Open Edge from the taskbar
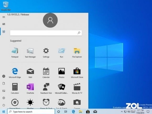Image resolution: width=152 pixels, height=114 pixels. tap(73, 112)
